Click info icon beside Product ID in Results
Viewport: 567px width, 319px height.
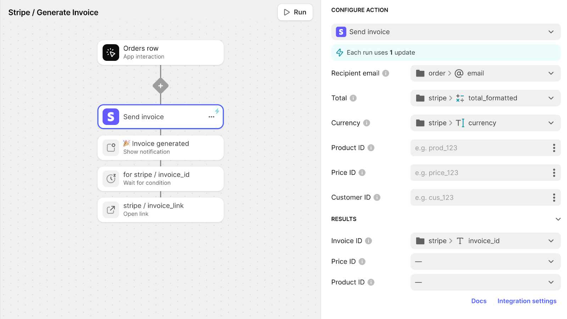371,282
